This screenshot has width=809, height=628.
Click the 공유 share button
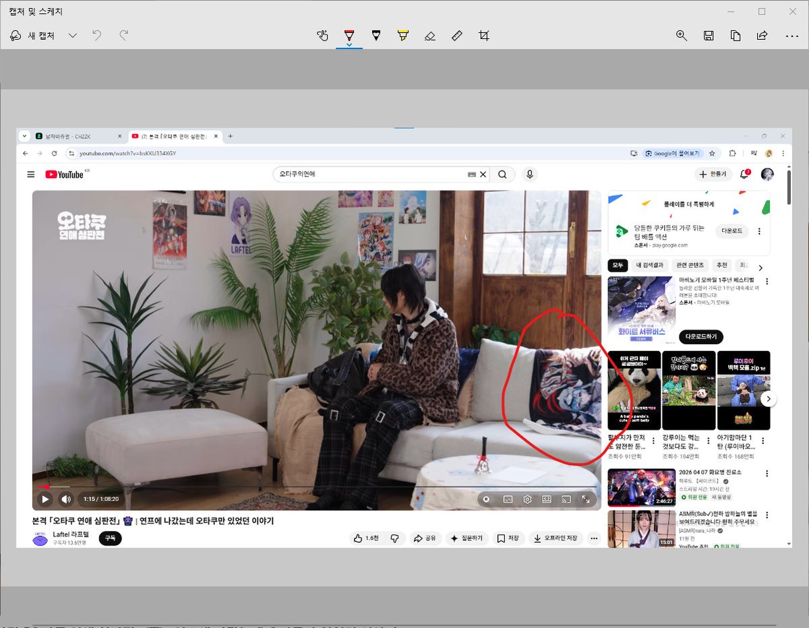[x=425, y=538]
